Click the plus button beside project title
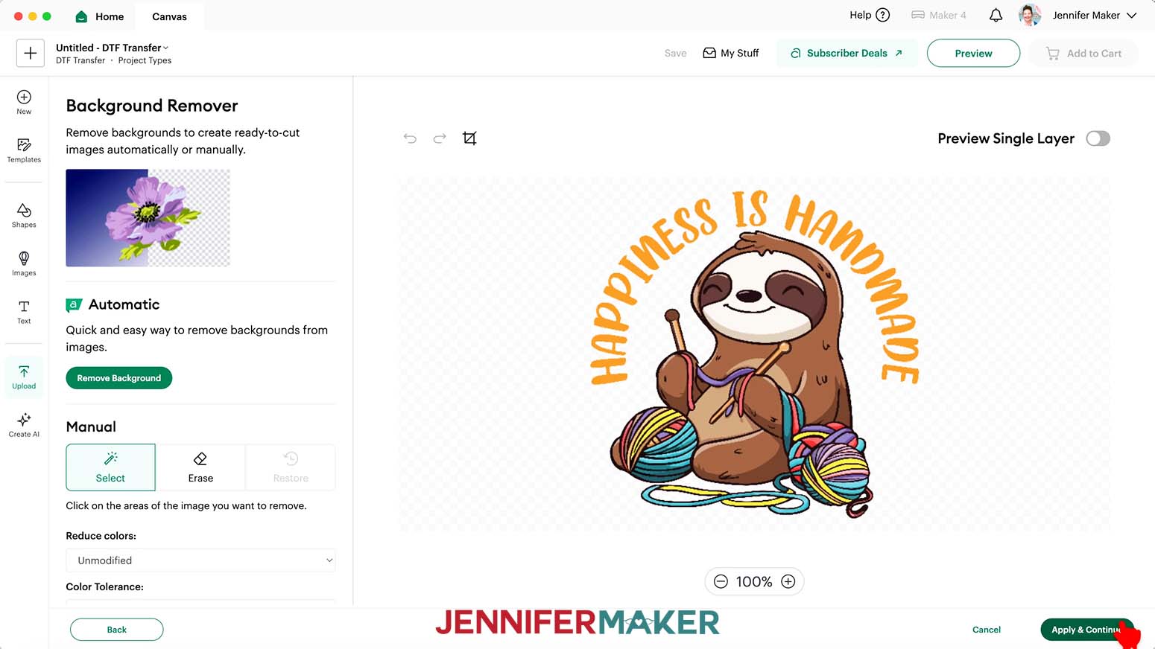 pos(31,53)
